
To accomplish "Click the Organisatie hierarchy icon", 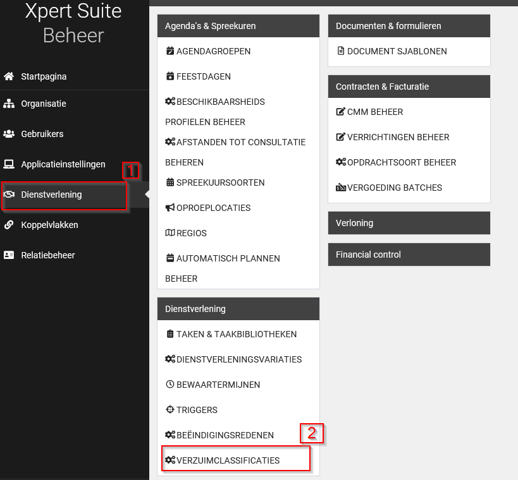I will click(9, 104).
